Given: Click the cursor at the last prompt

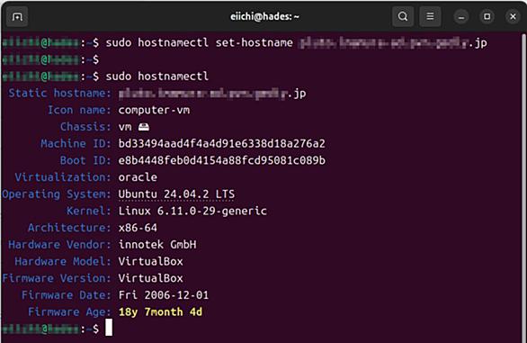Looking at the screenshot, I should tap(109, 328).
